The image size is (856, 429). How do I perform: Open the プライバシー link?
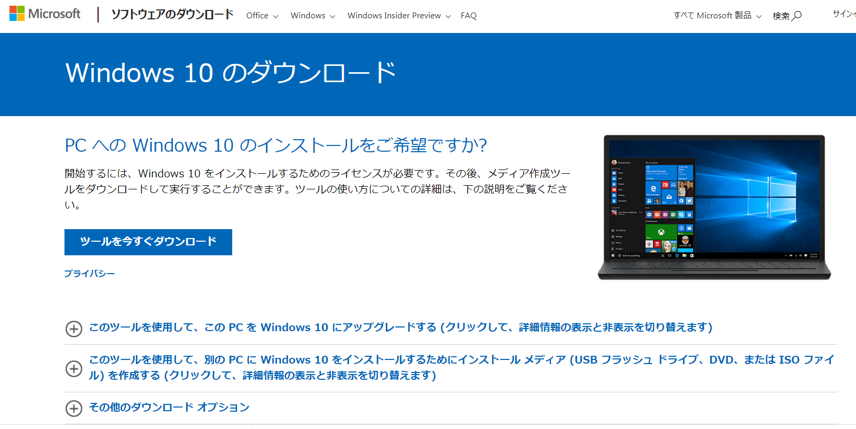(x=89, y=274)
